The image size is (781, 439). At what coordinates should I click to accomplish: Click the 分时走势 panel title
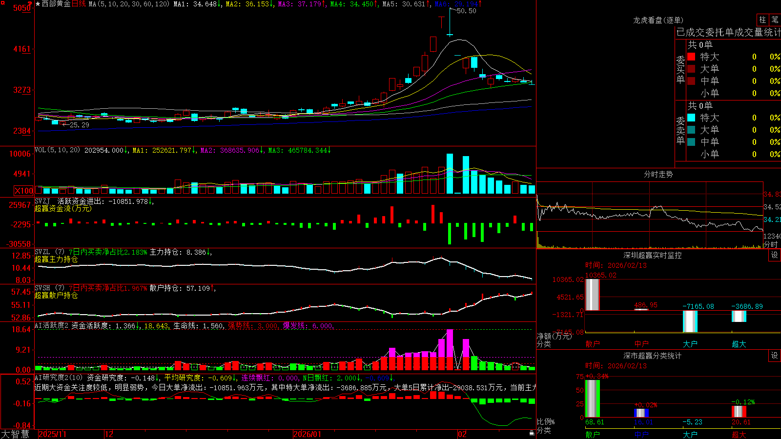click(658, 174)
